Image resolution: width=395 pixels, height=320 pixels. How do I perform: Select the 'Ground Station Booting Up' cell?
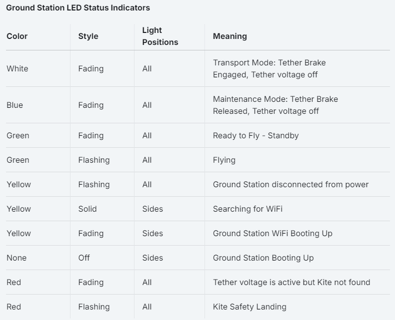point(263,258)
